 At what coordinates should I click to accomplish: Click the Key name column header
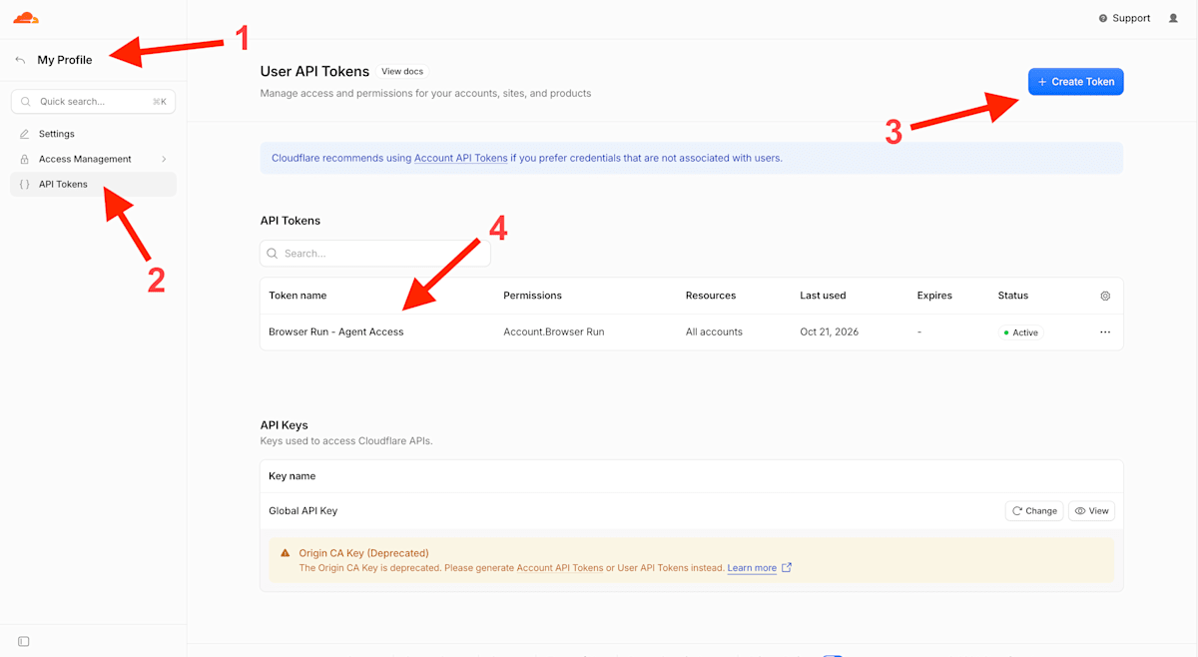(x=293, y=476)
